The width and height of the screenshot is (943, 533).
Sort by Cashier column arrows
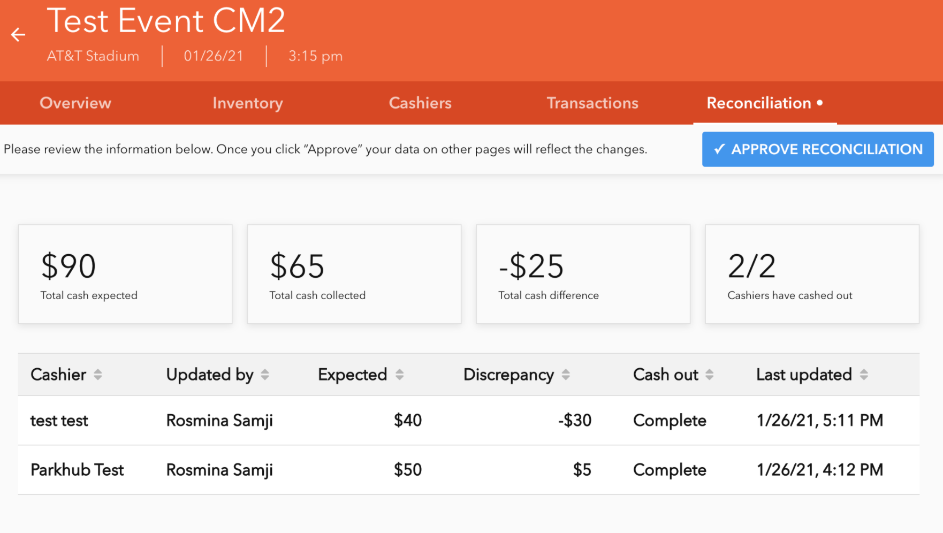(x=98, y=375)
